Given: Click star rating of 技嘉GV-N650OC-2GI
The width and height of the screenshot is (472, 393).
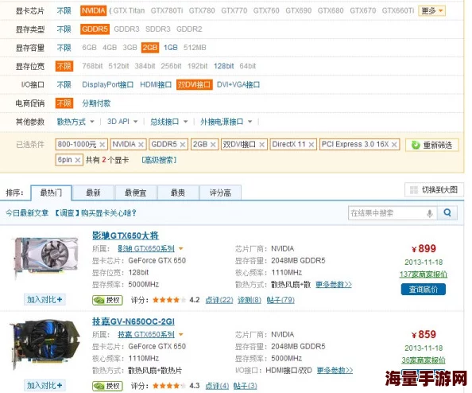Looking at the screenshot, I should coord(169,386).
